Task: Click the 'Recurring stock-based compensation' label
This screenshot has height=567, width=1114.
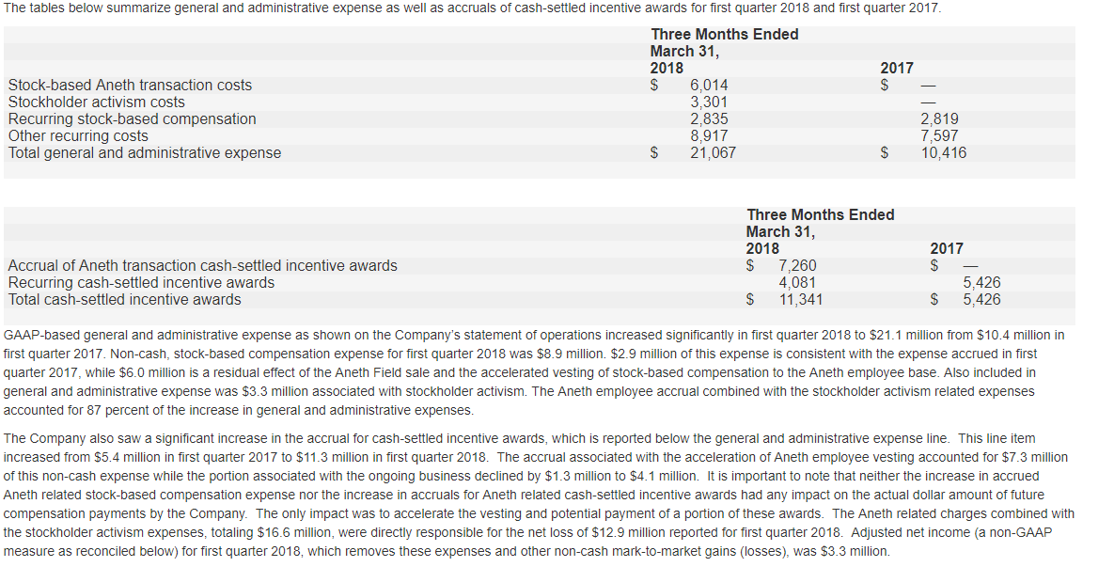Action: click(x=133, y=119)
